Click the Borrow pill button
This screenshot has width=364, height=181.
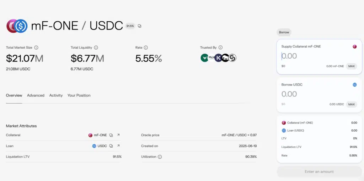pyautogui.click(x=284, y=32)
